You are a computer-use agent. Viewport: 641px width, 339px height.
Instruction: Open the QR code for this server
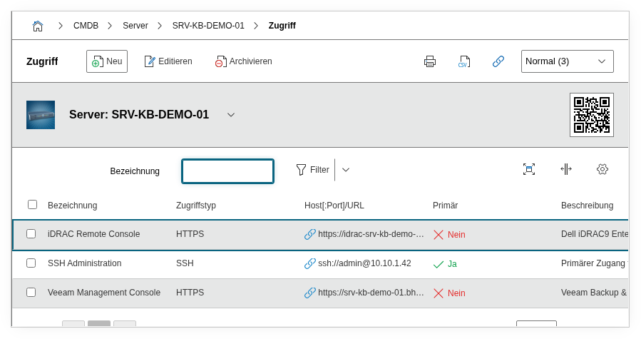(x=591, y=114)
